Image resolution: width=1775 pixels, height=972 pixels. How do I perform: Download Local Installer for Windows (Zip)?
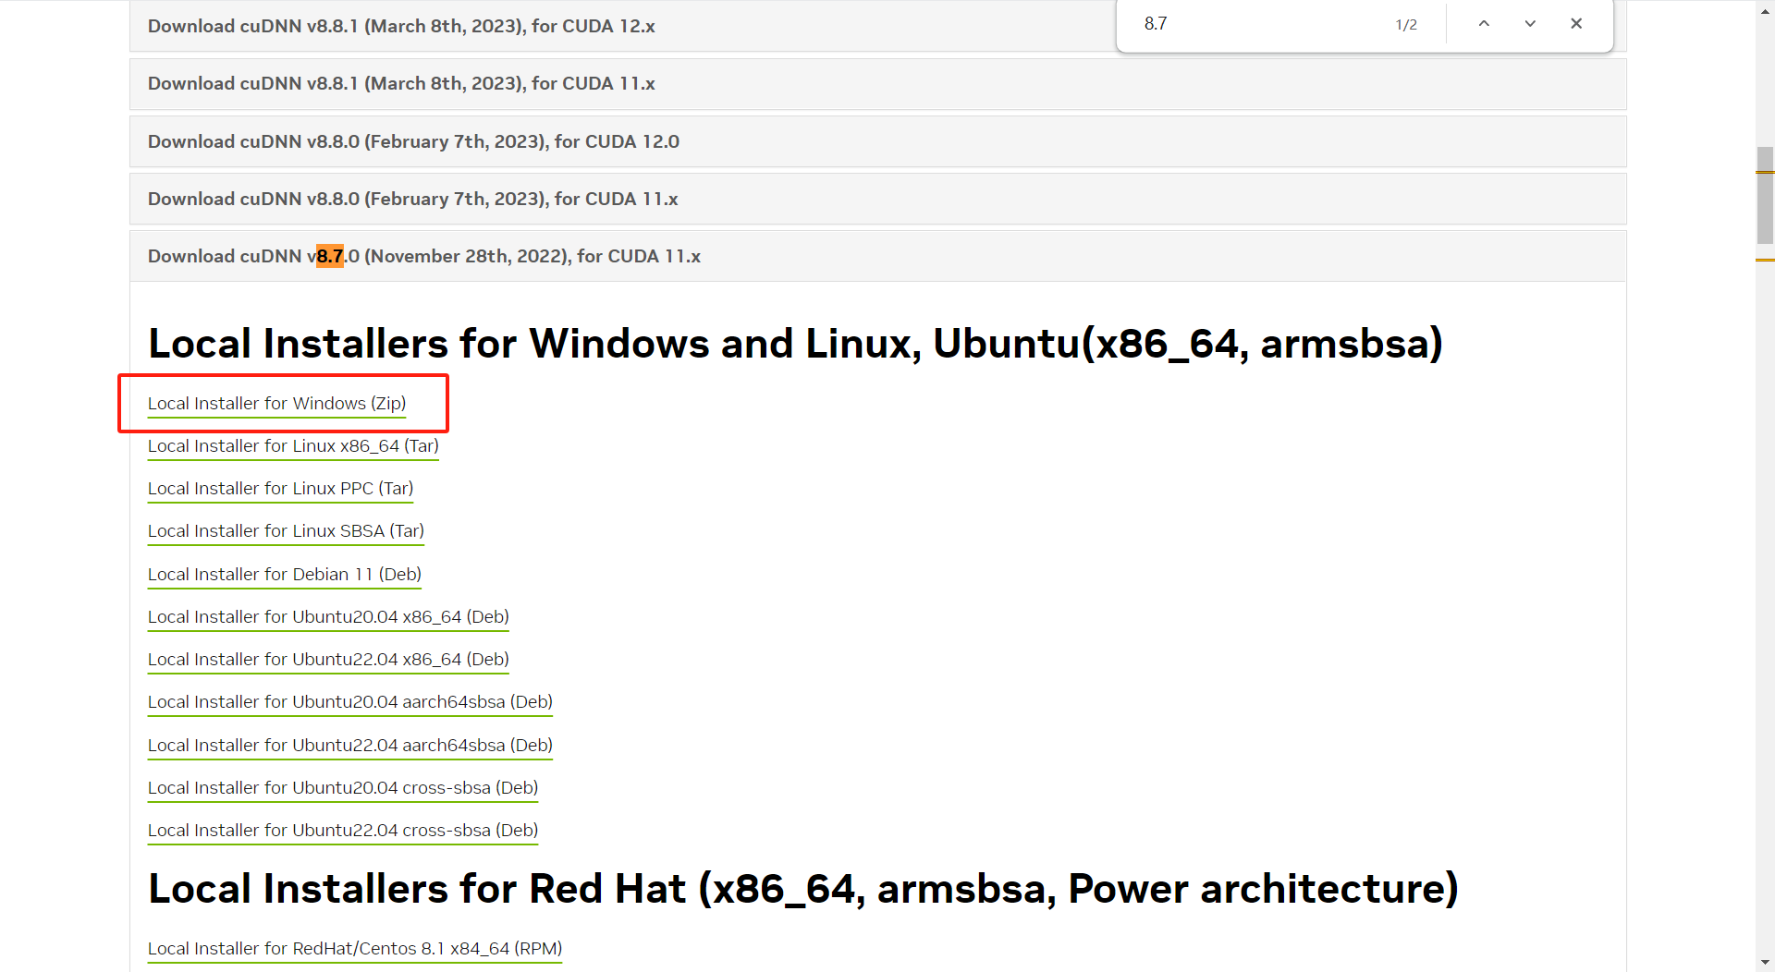click(x=276, y=404)
